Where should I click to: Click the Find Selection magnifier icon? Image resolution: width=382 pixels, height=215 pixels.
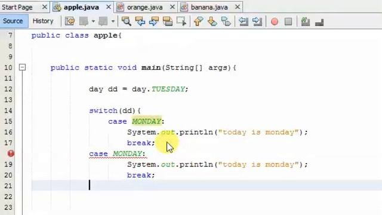126,21
